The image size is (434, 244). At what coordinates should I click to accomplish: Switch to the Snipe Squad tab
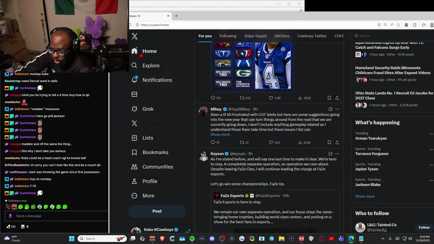point(255,36)
